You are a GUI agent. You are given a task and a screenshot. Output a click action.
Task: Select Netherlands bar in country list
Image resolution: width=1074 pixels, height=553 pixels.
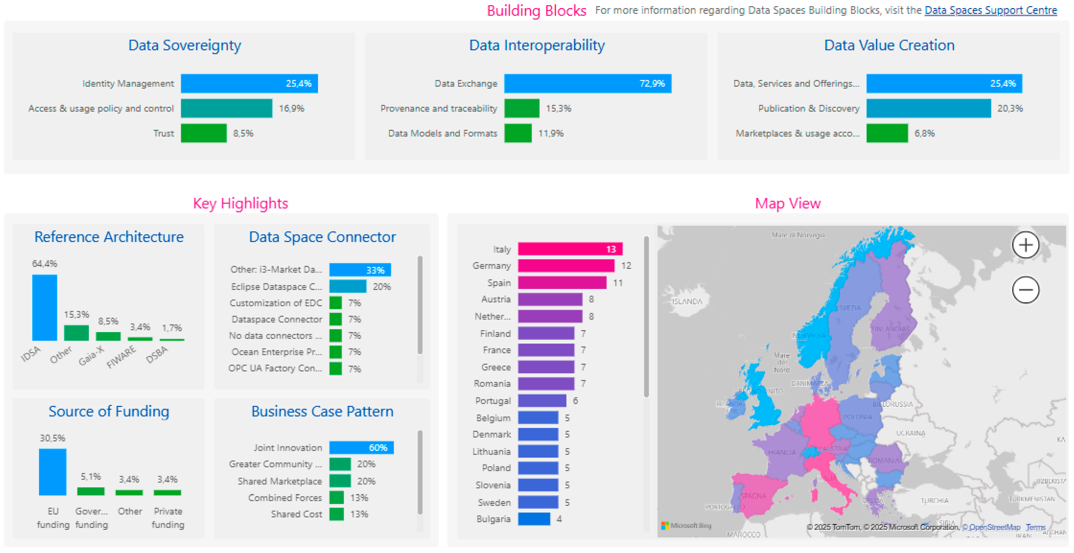tap(550, 316)
